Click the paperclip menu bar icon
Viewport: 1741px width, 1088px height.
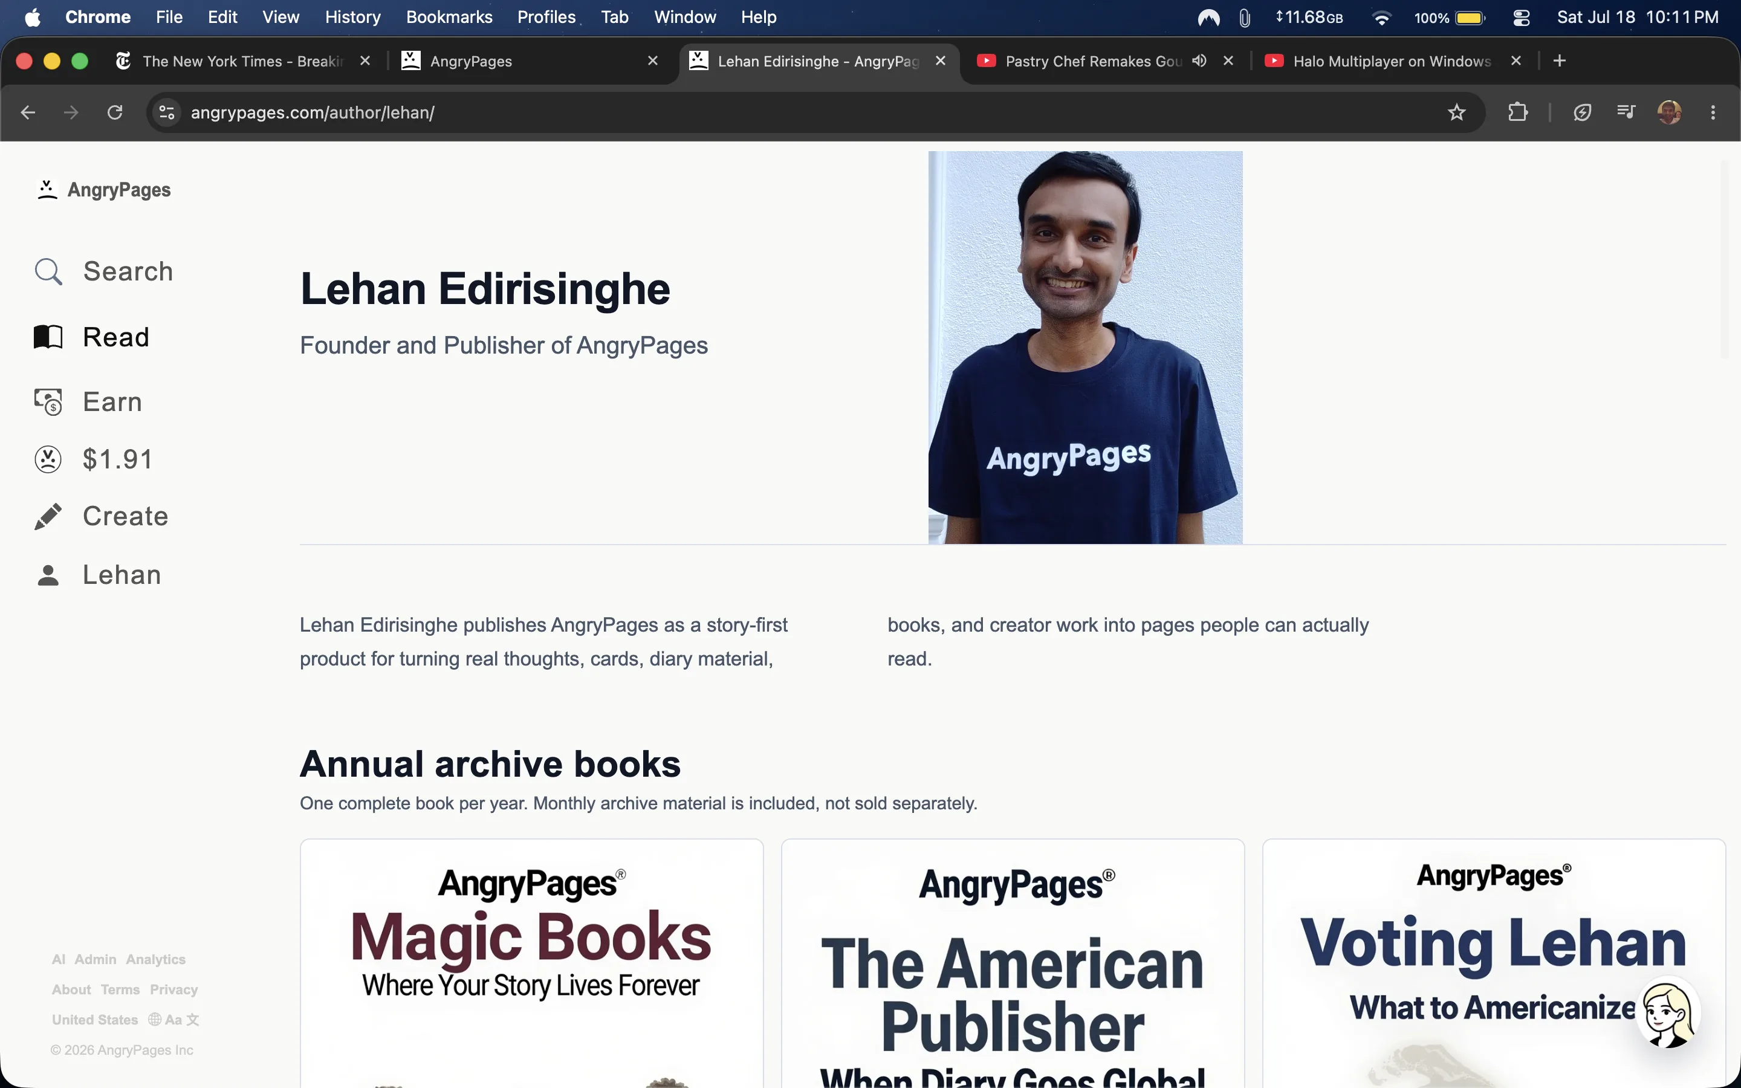coord(1245,18)
